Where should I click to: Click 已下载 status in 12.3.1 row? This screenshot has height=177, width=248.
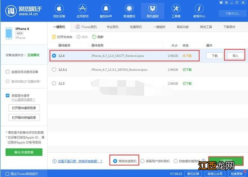point(187,70)
